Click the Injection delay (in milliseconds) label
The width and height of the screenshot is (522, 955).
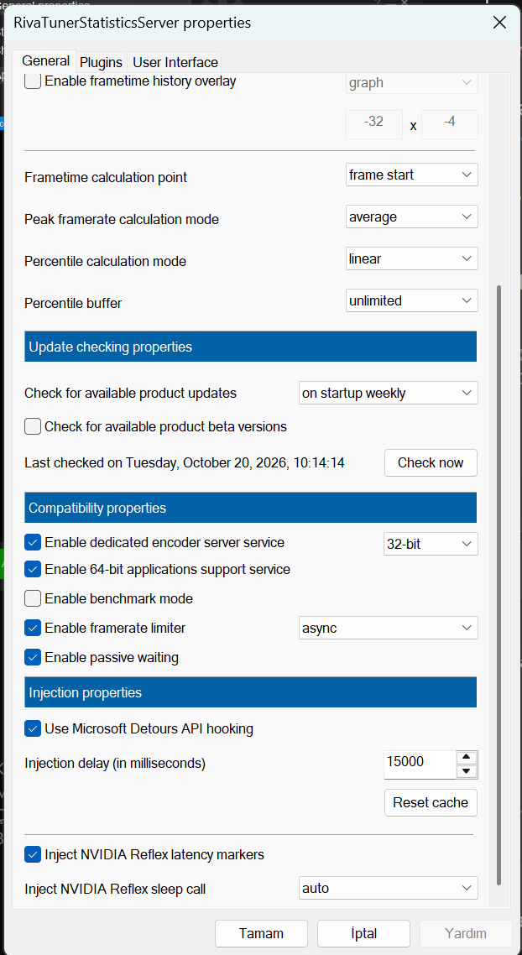pos(115,763)
